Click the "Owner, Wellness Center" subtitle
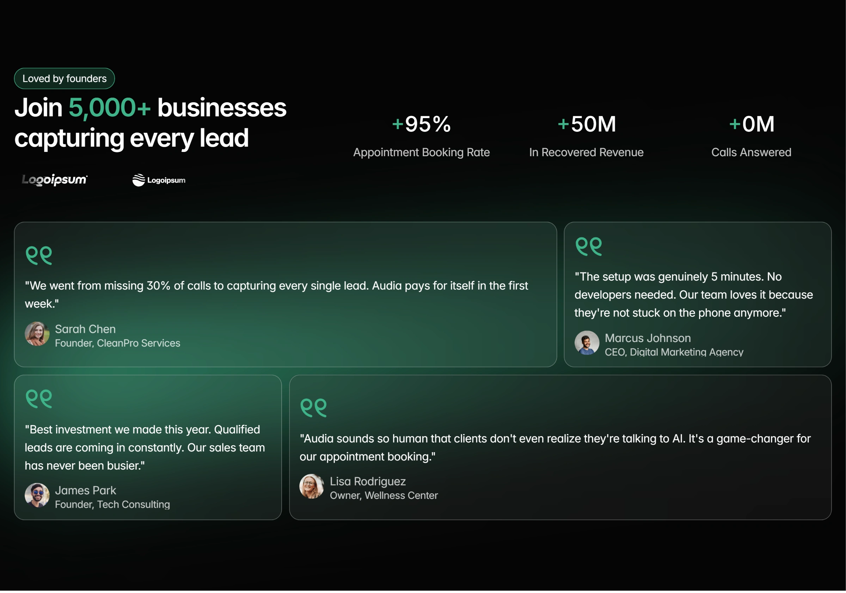 [384, 495]
